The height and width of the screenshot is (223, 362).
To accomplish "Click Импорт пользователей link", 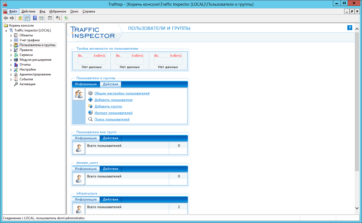I will pos(114,113).
